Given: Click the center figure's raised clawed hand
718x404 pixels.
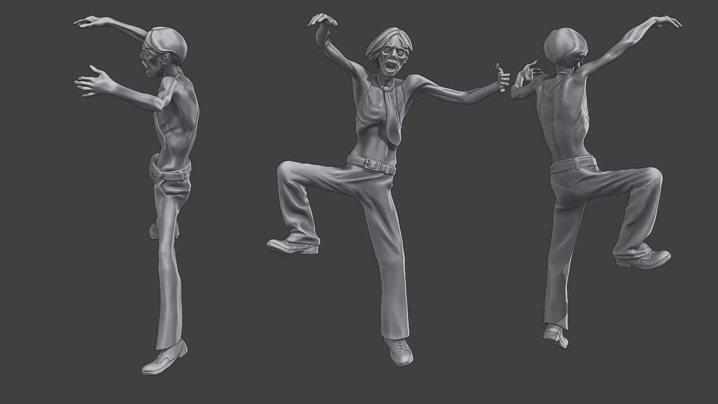Looking at the screenshot, I should click(x=322, y=20).
